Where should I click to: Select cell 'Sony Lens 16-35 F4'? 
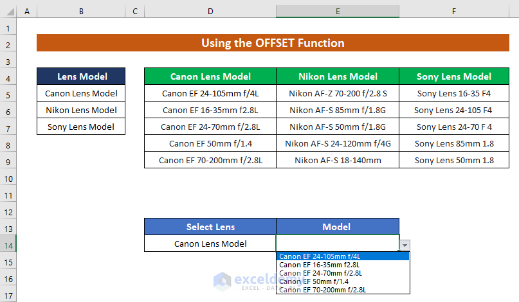(x=454, y=93)
